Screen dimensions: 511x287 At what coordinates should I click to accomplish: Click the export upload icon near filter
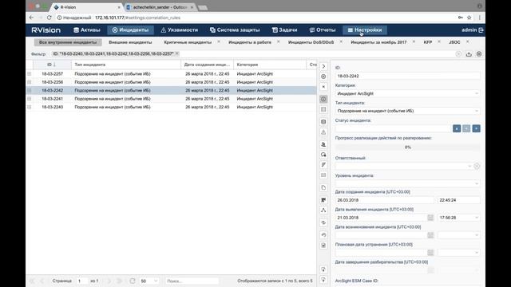(x=469, y=54)
